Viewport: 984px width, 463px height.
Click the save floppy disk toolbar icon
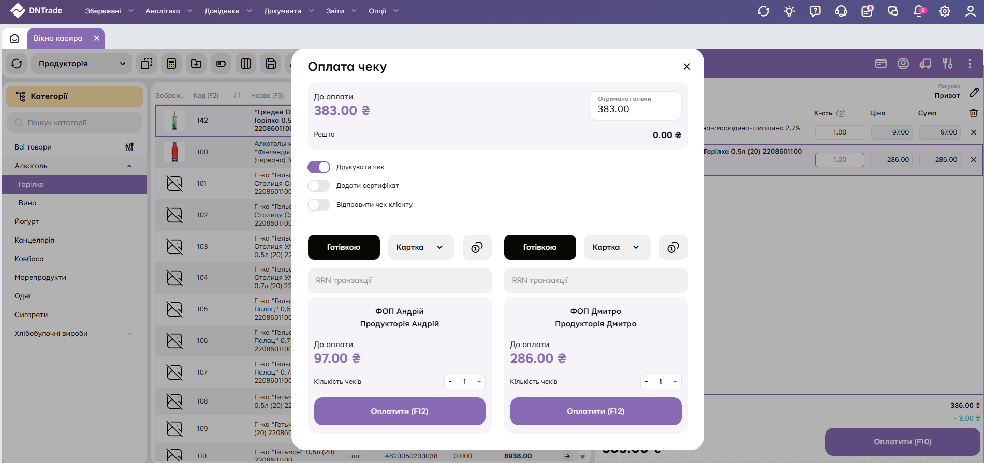point(271,64)
